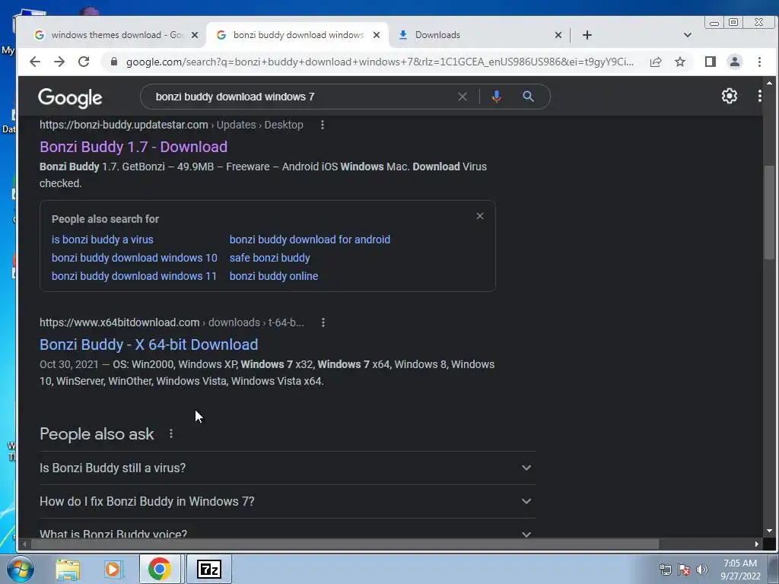Share this page from the address bar

click(656, 62)
